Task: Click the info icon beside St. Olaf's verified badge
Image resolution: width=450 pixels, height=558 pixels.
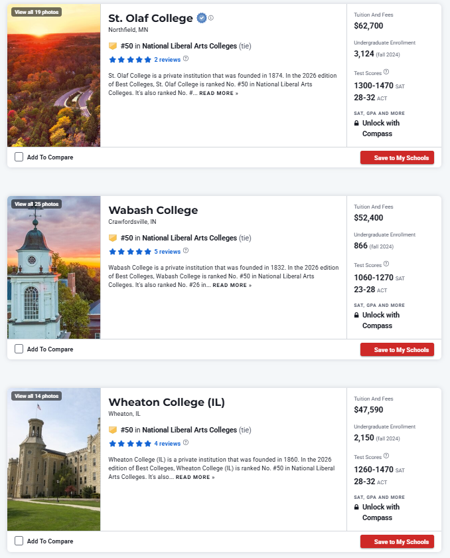Action: tap(211, 18)
